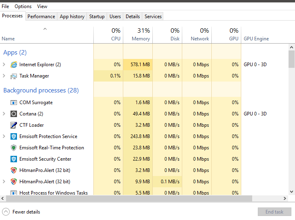The image size is (295, 220).
Task: Sort processes by Memory column
Action: click(x=138, y=35)
